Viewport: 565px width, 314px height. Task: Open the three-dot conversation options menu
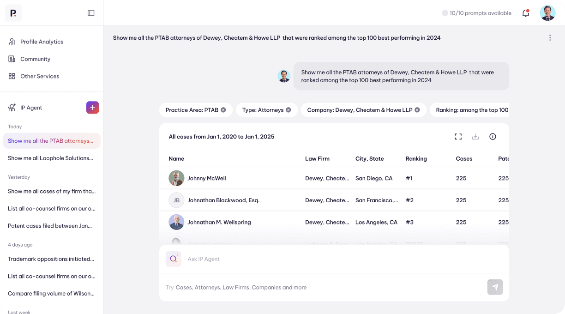550,38
